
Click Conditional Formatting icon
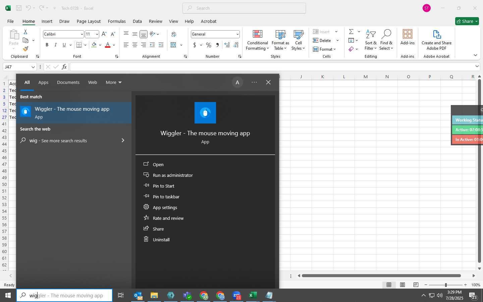pyautogui.click(x=257, y=35)
